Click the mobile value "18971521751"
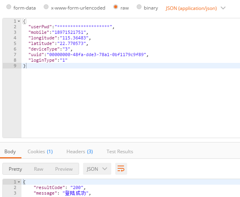The image size is (240, 197). point(69,32)
